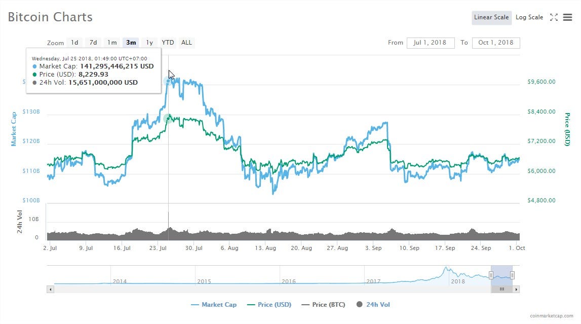Switch chart to Linear Scale
This screenshot has height=324, width=581.
[491, 17]
